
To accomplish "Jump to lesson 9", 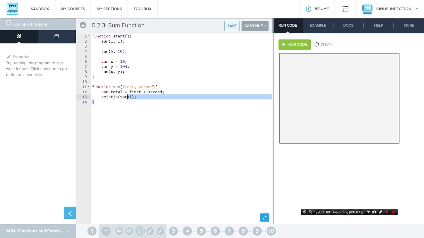I will (257, 231).
